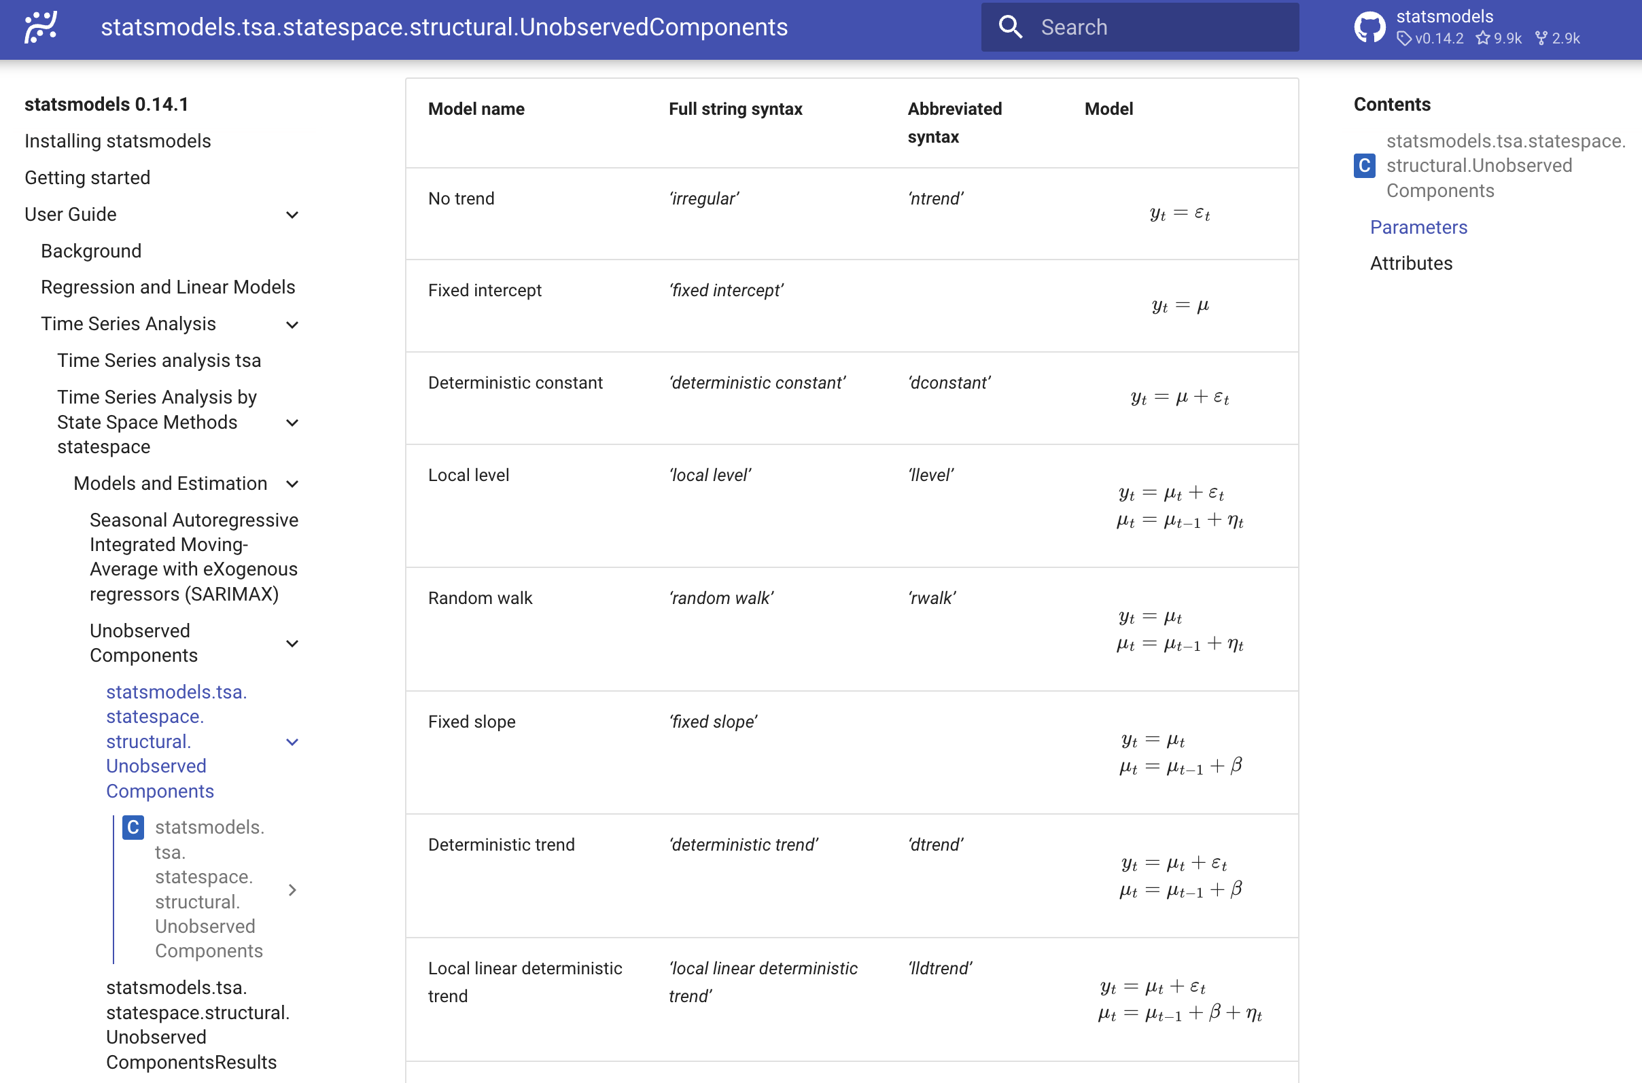Collapse the User Guide section
This screenshot has width=1642, height=1083.
tap(292, 215)
